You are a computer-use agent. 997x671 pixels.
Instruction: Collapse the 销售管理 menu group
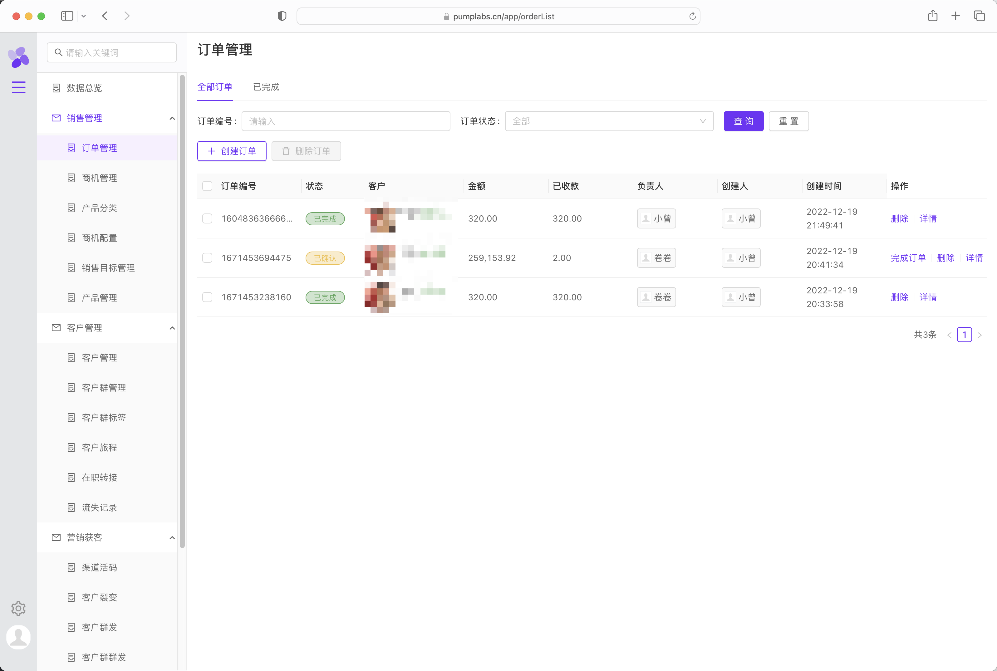pos(172,118)
